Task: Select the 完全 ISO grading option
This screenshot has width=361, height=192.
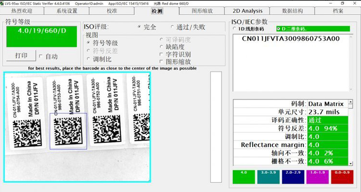Action: [139, 27]
